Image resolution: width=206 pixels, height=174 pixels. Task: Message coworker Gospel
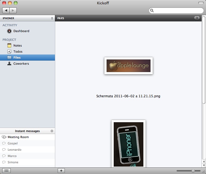click(27, 143)
